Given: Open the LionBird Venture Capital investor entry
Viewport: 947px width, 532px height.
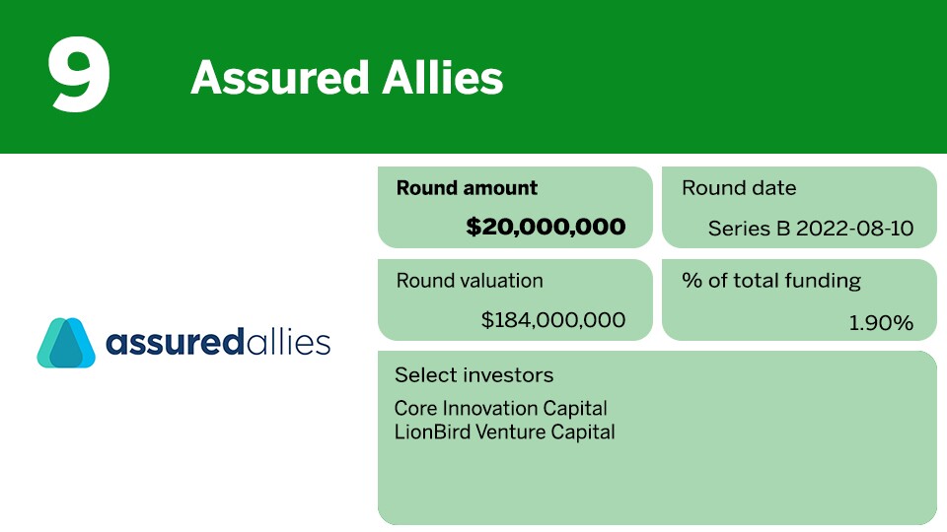Looking at the screenshot, I should point(504,432).
